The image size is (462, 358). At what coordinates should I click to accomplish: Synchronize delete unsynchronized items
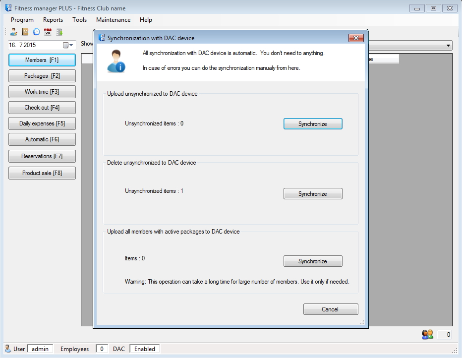312,194
